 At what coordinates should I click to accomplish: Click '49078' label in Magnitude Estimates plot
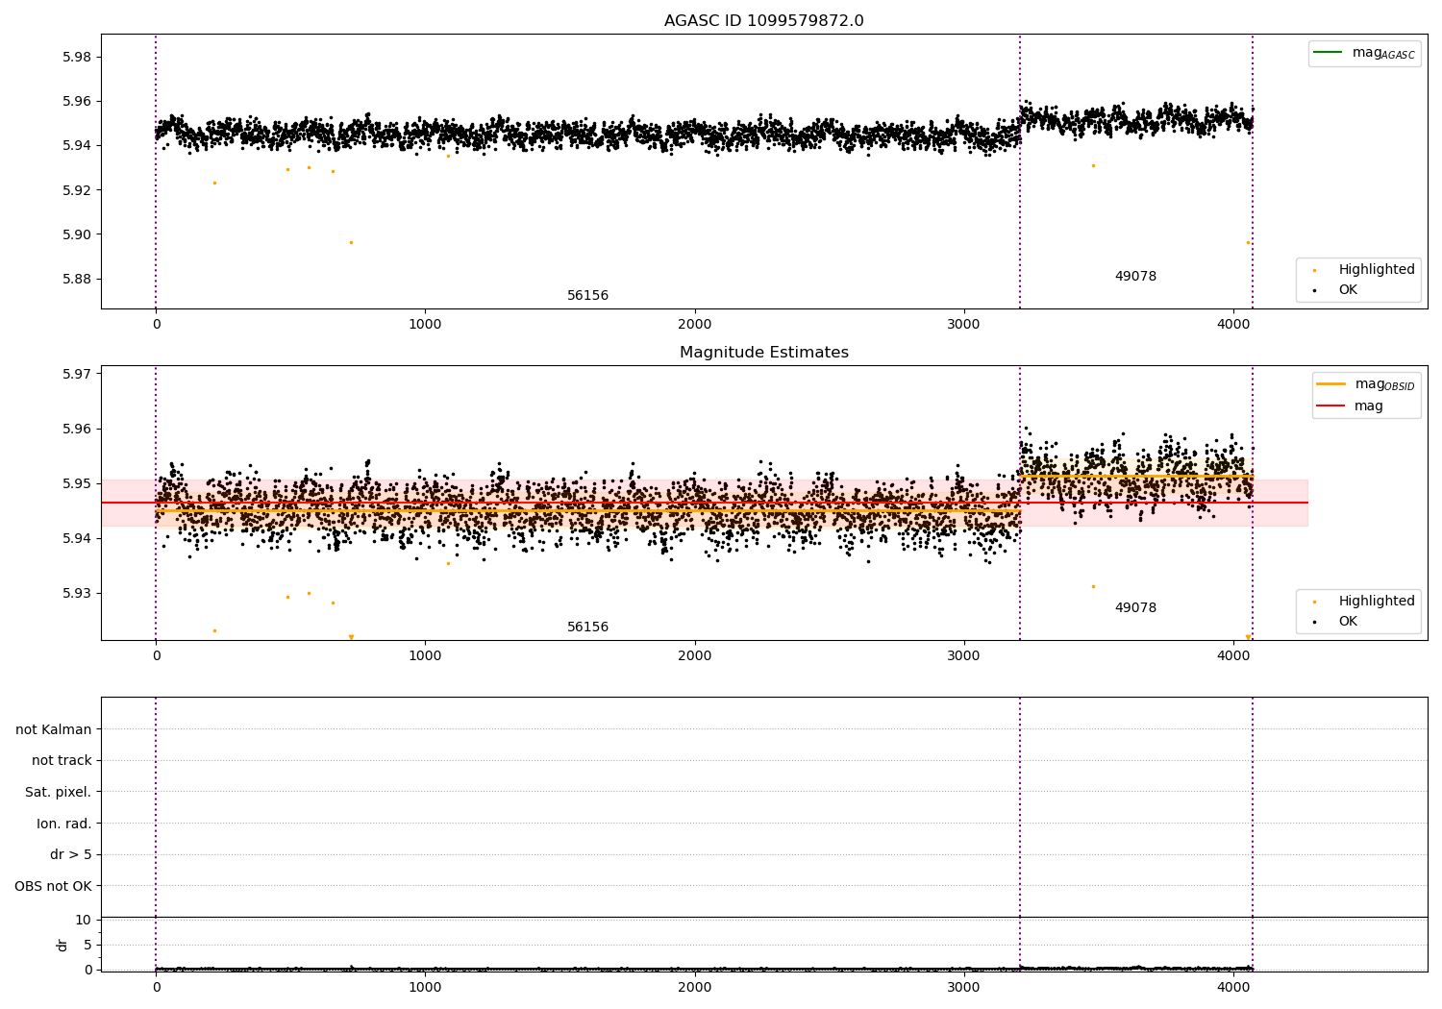point(1135,608)
